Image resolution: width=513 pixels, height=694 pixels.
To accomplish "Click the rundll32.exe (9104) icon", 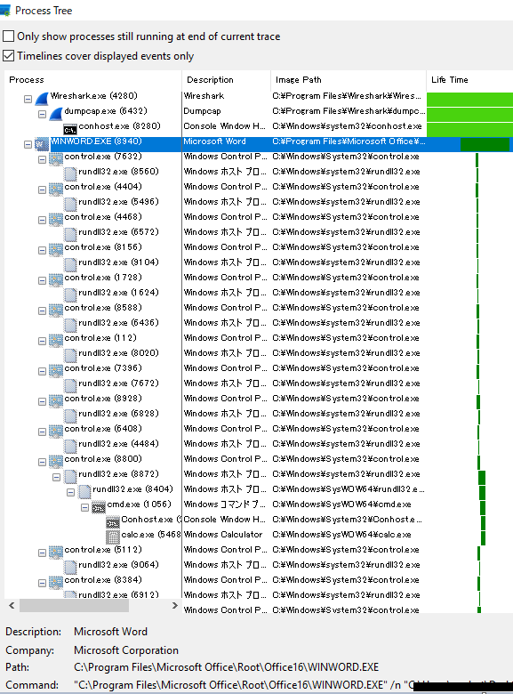I will 70,264.
